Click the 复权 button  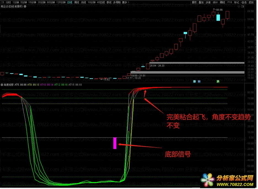pos(194,2)
